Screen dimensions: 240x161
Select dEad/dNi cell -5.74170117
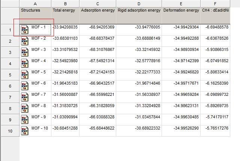click(215, 120)
